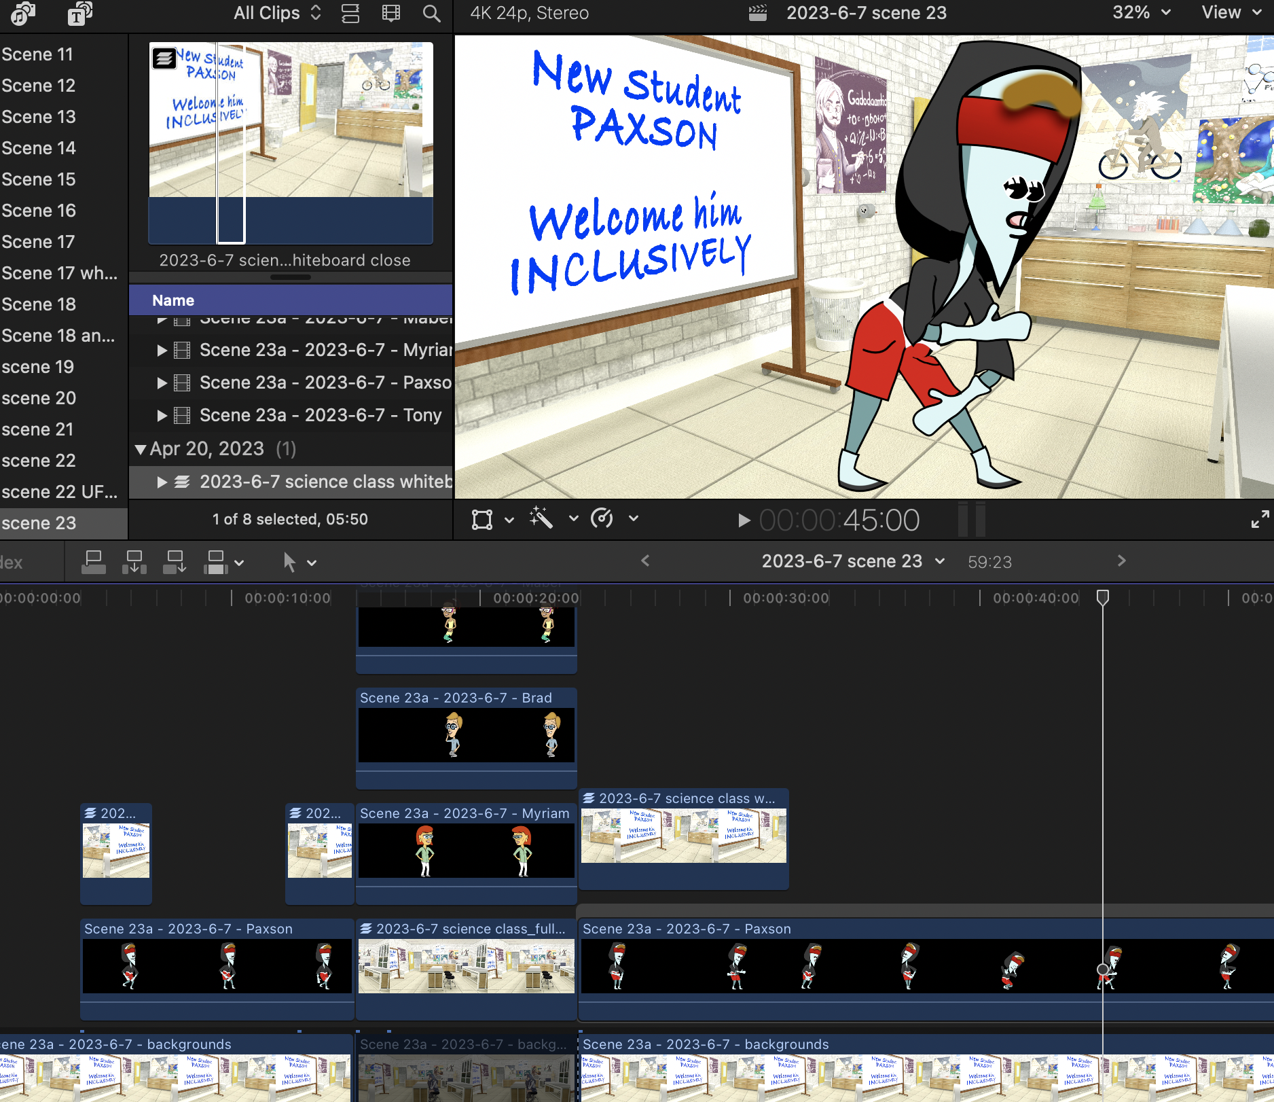This screenshot has width=1274, height=1102.
Task: Sort browser list by Name column
Action: [x=291, y=300]
